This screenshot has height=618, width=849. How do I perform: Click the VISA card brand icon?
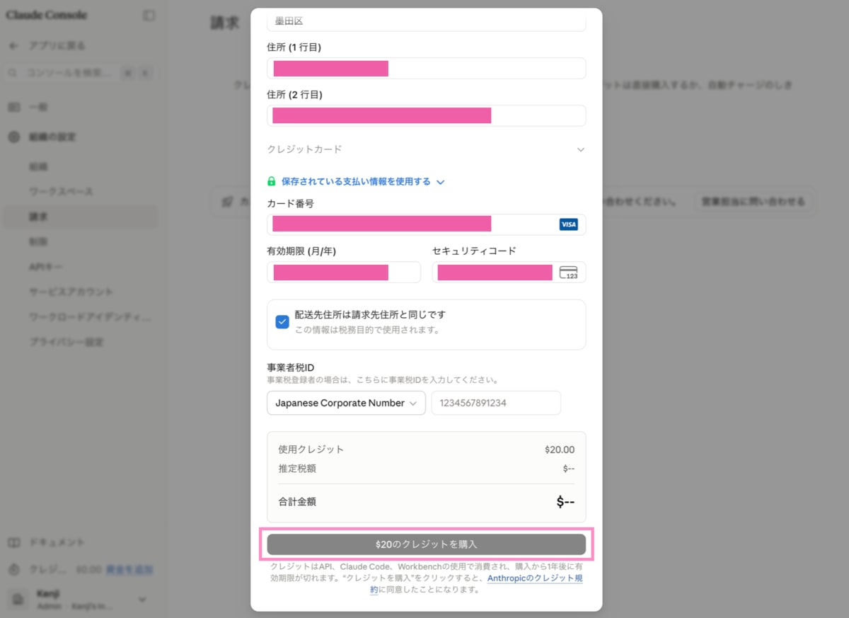point(568,224)
